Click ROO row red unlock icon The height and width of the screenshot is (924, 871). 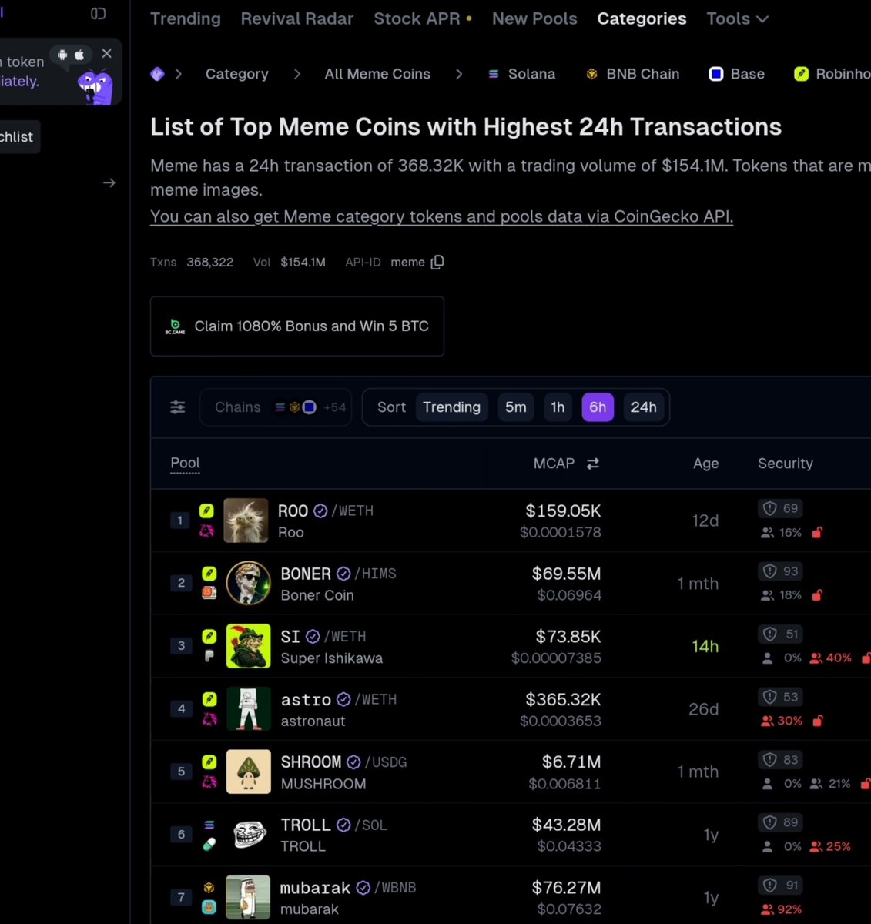pos(817,532)
